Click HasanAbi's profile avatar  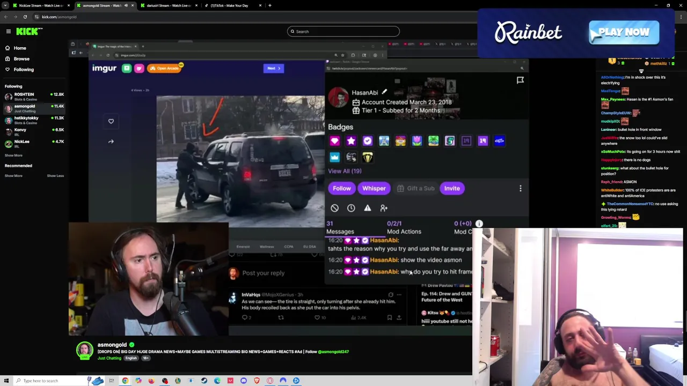point(338,97)
